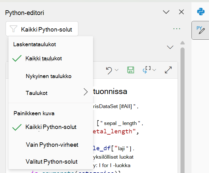209x173 pixels.
Task: Save the cell with the green disk icon
Action: click(131, 70)
